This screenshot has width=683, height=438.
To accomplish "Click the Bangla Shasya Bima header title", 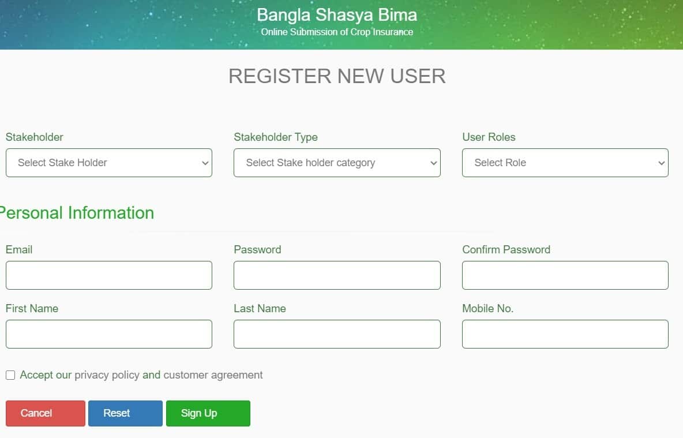I will point(337,15).
